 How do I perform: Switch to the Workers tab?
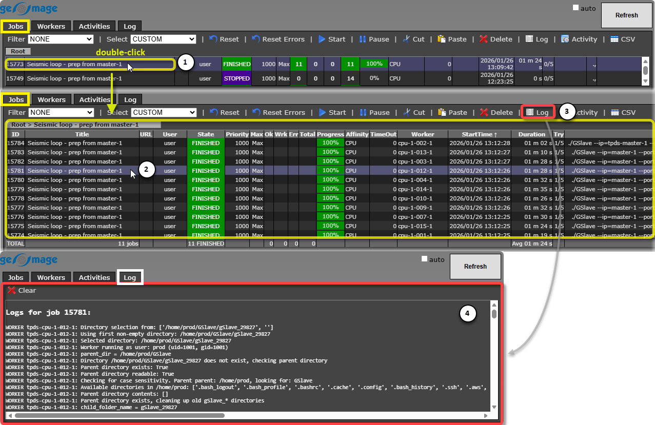point(51,26)
